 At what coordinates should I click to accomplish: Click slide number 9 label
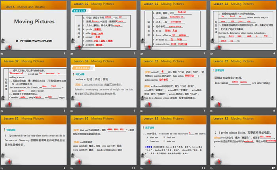tap(65, 168)
